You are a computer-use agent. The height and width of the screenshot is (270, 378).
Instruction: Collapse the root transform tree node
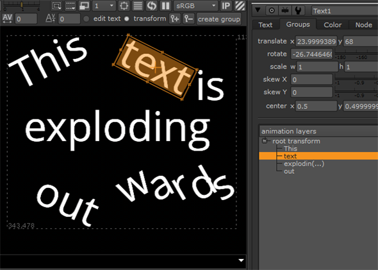coord(265,140)
